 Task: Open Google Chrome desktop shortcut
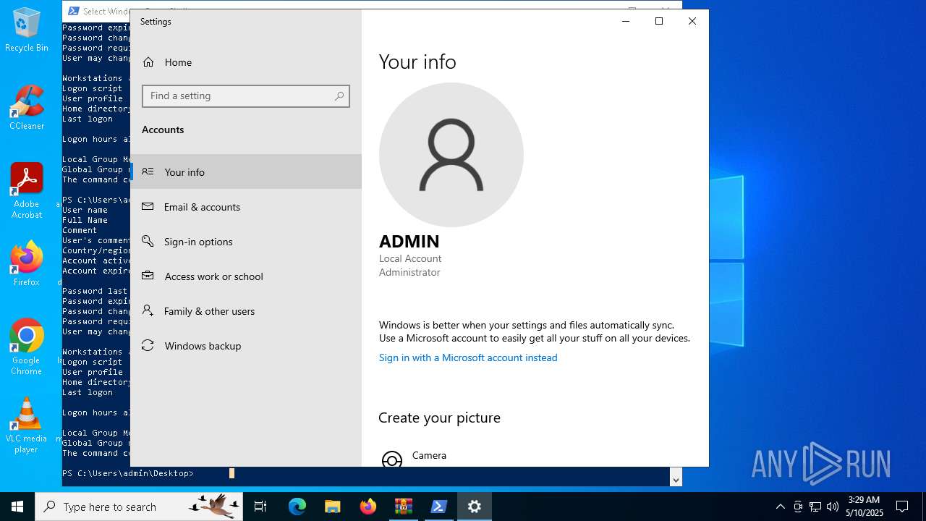(27, 347)
